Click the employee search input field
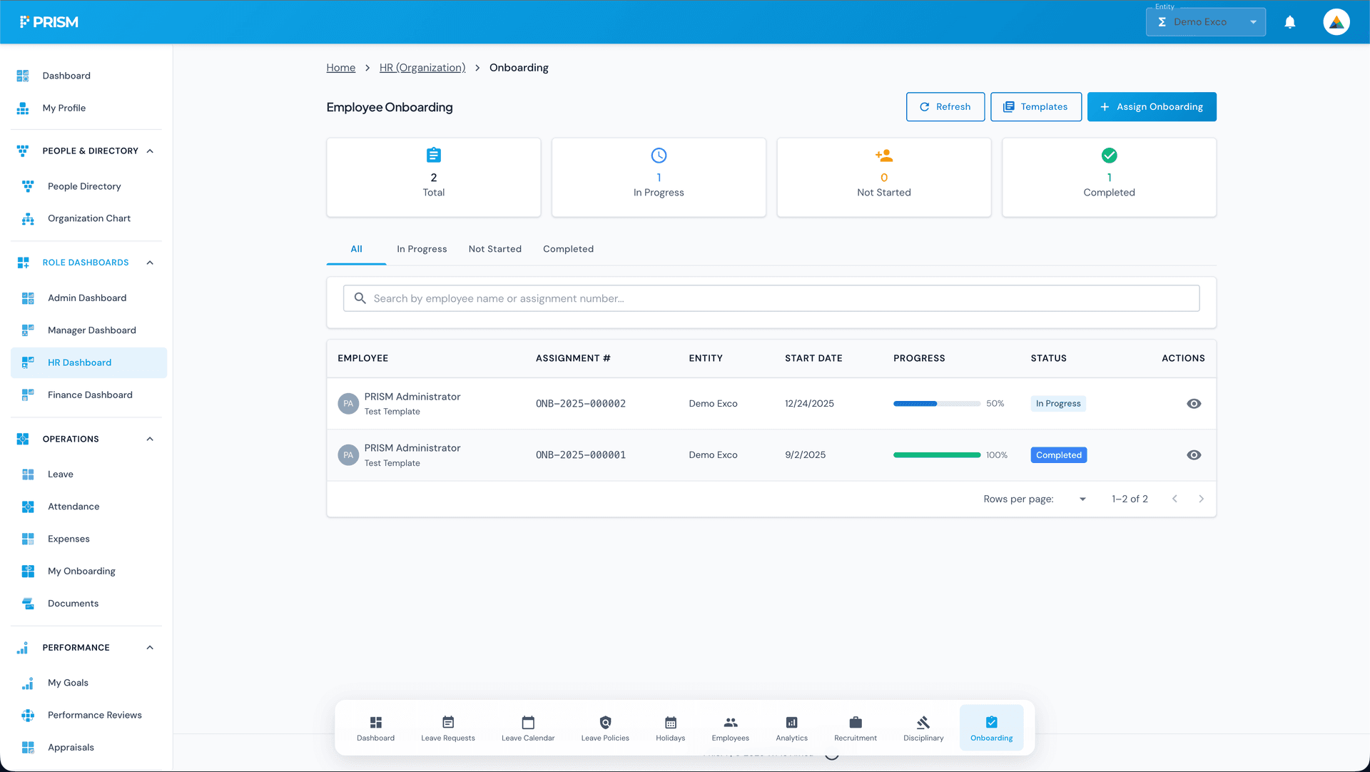Screen dimensions: 1370x772 click(771, 298)
